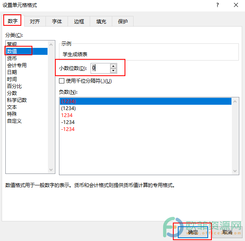Open the 字体 tab
The width and height of the screenshot is (245, 241).
(57, 21)
